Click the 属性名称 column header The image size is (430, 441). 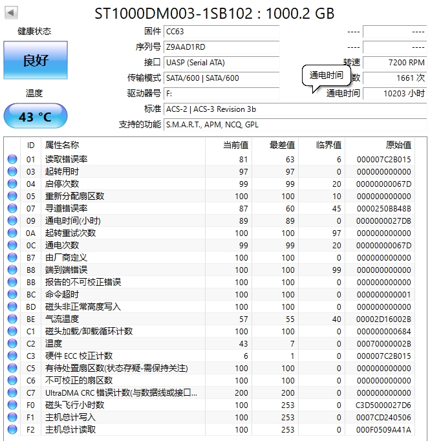[123, 145]
